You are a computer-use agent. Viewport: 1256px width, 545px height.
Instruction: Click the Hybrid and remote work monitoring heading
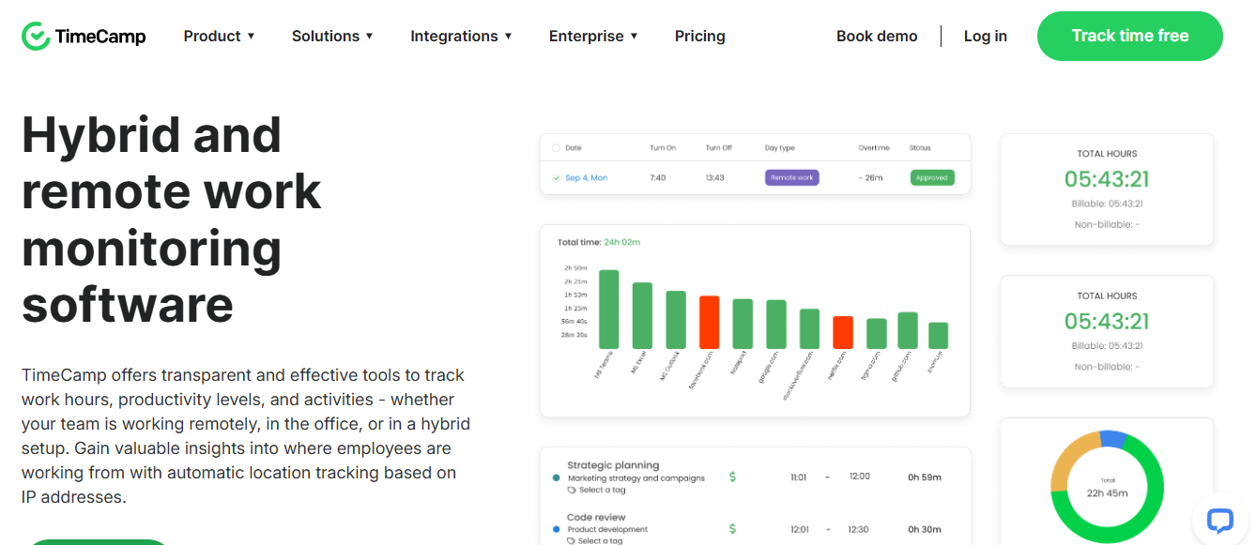[x=172, y=220]
